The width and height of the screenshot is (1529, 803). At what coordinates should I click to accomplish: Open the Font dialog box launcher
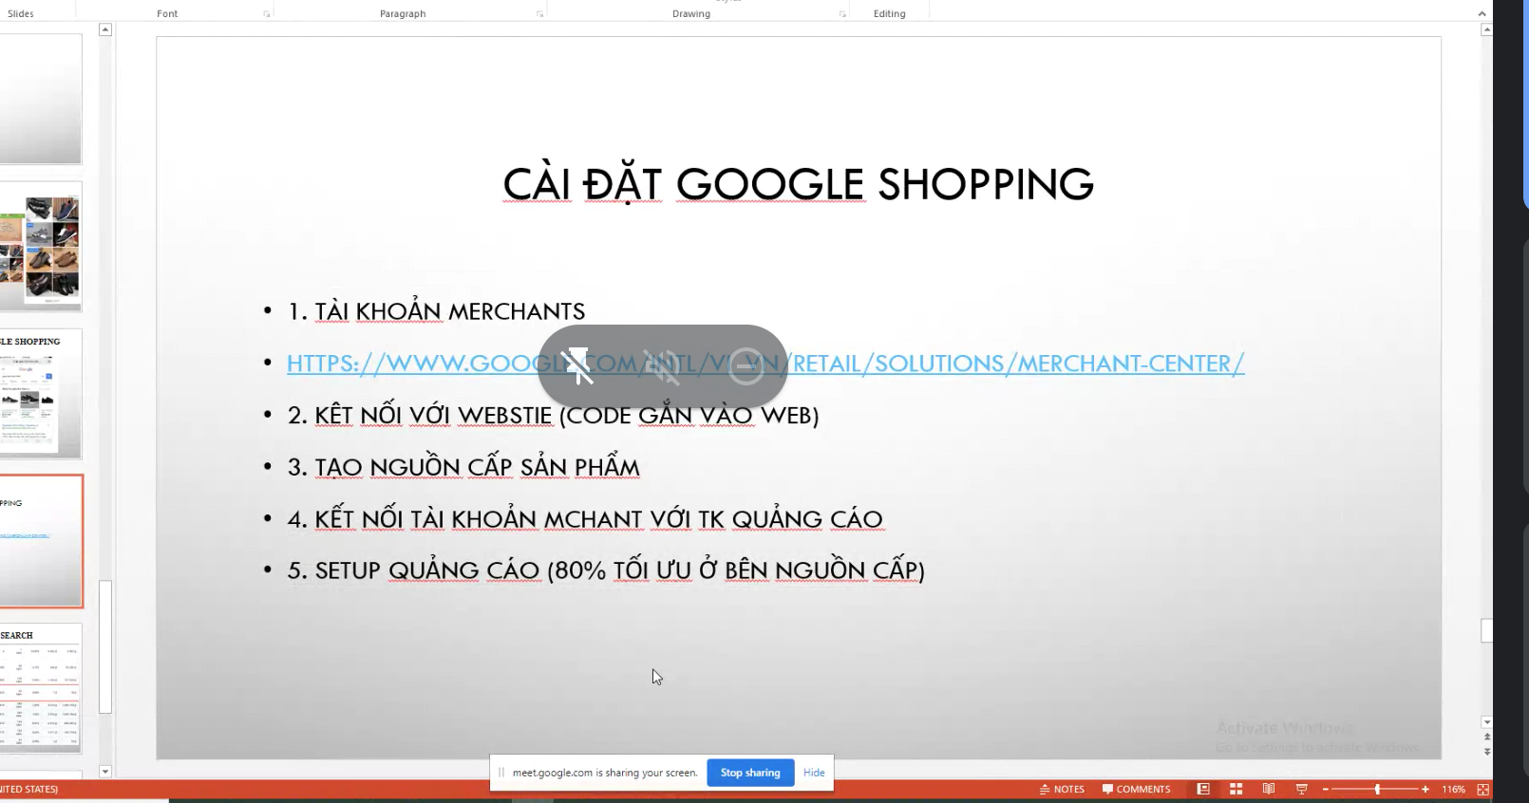pos(267,14)
